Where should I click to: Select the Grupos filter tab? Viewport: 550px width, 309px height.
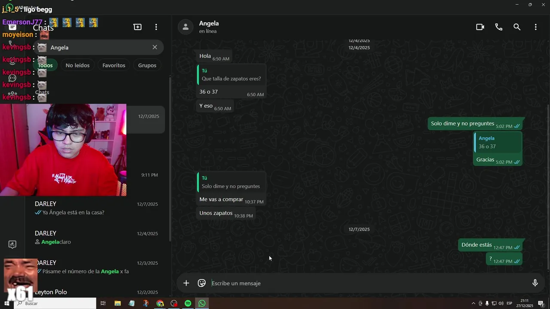(x=147, y=65)
